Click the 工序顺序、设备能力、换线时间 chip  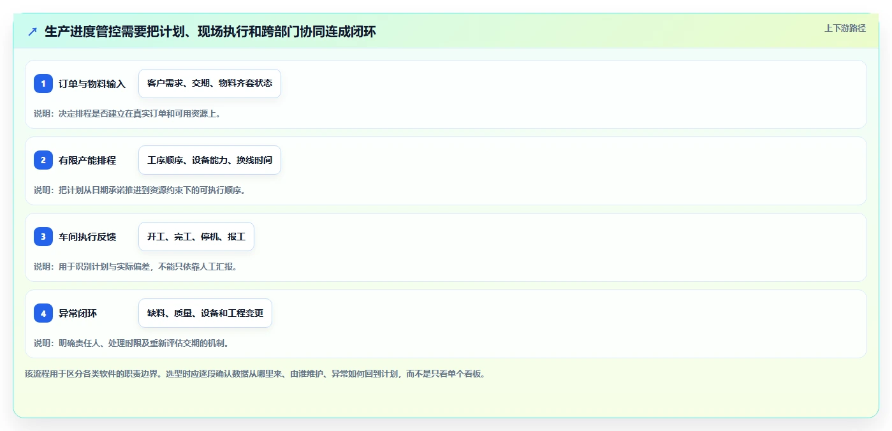[x=210, y=160]
